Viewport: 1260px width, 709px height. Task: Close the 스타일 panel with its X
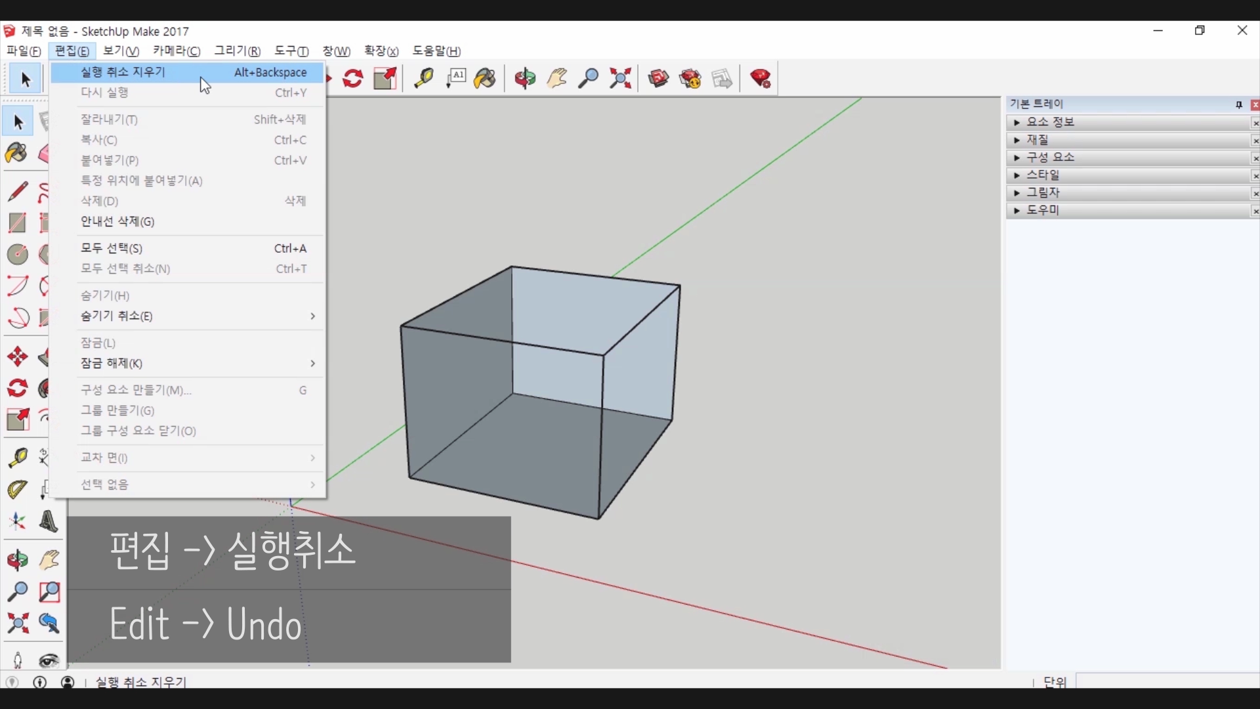click(1255, 176)
